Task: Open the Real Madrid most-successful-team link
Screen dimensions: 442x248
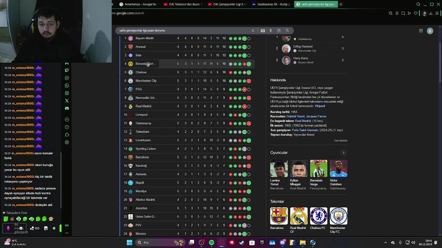Action: 303,121
